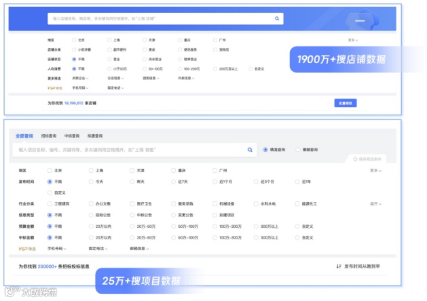Select 营业 under 店铺状态
Image resolution: width=427 pixels, height=301 pixels.
point(109,59)
